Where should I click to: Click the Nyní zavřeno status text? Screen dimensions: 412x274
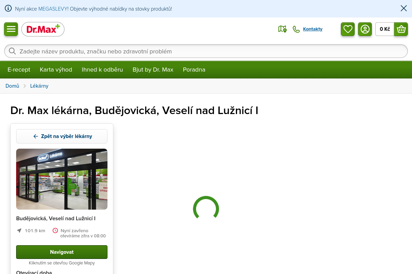point(75,231)
